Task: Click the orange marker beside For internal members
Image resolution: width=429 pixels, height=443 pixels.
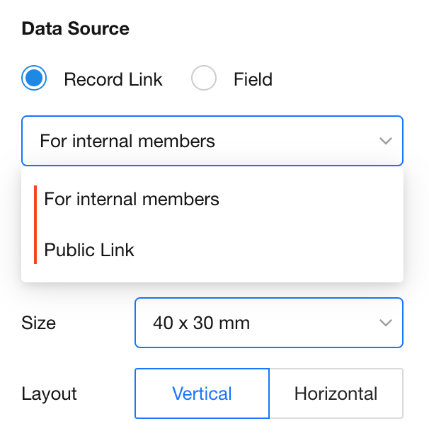Action: click(35, 199)
